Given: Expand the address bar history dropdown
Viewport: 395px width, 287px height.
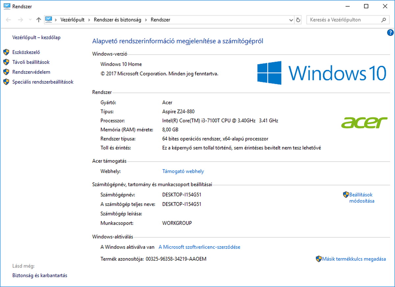Looking at the screenshot, I should pos(291,20).
